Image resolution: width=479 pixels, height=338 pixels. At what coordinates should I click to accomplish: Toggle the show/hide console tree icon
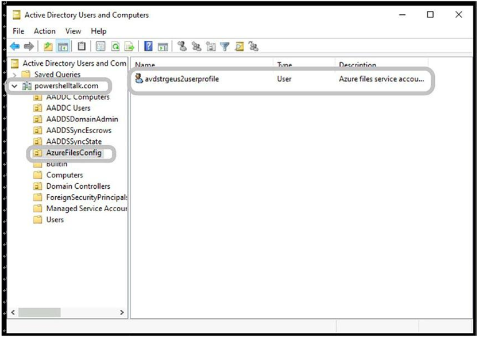(x=63, y=46)
